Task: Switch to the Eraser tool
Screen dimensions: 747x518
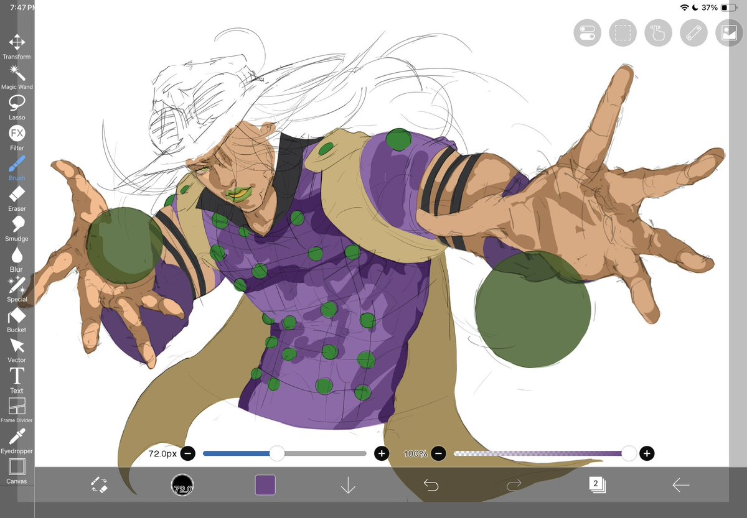Action: (16, 199)
